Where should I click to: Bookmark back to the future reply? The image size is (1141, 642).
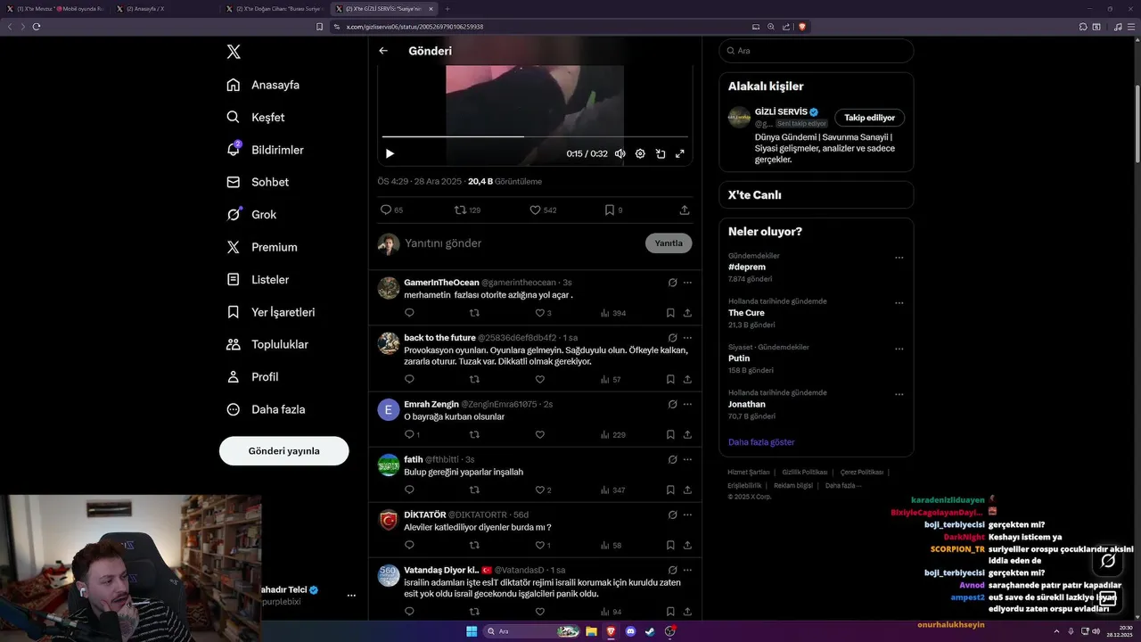pyautogui.click(x=670, y=380)
